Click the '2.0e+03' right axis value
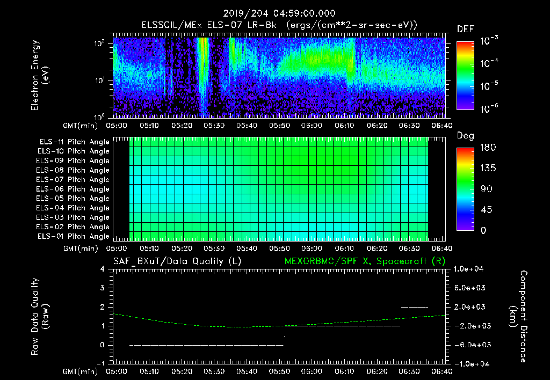 coord(470,306)
